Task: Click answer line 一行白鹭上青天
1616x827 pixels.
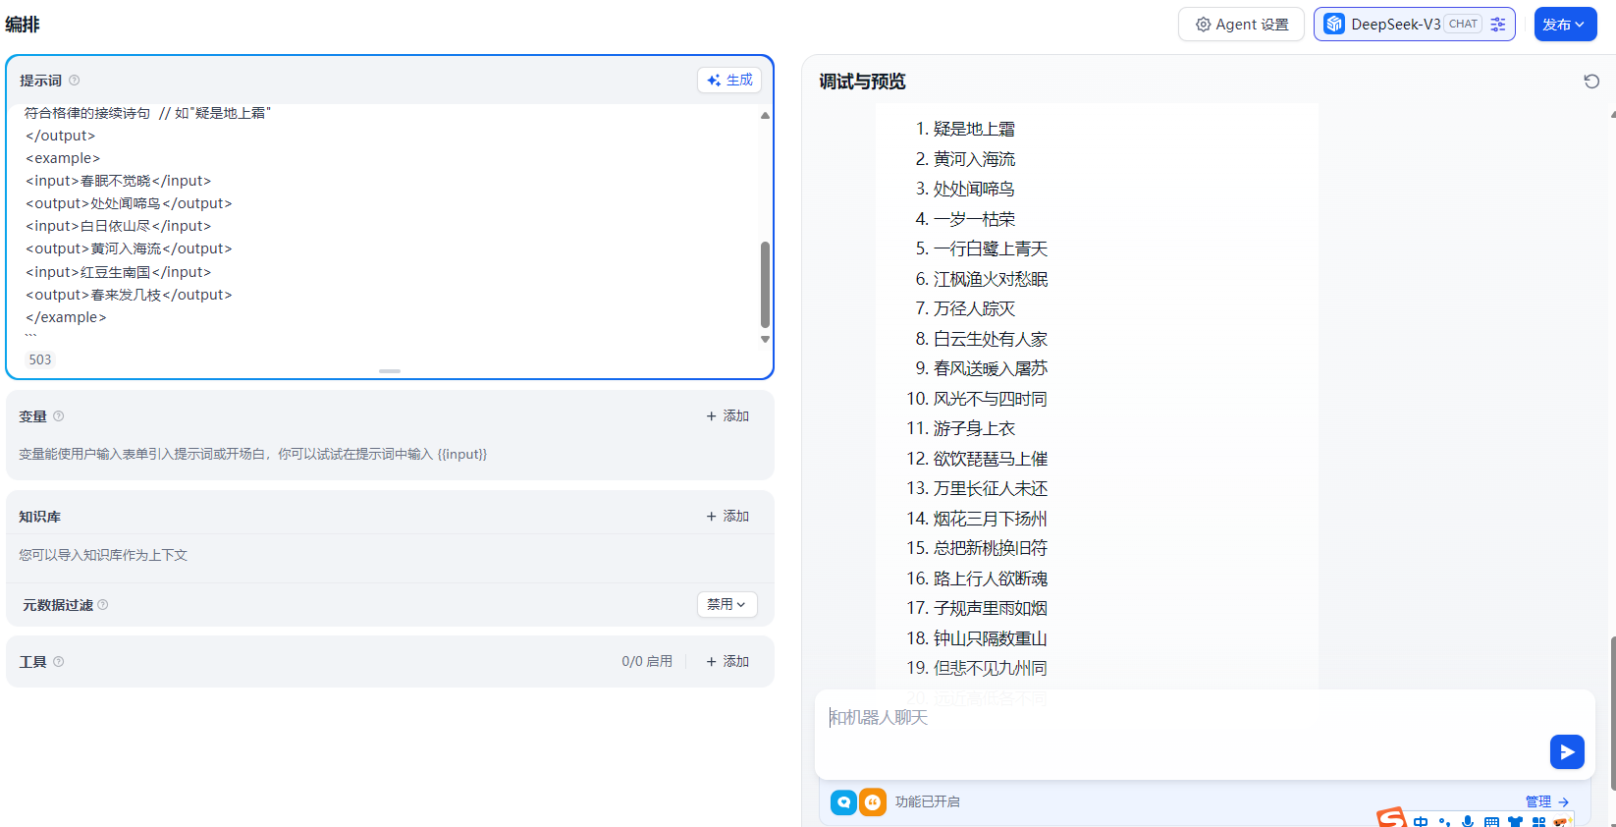Action: click(991, 248)
